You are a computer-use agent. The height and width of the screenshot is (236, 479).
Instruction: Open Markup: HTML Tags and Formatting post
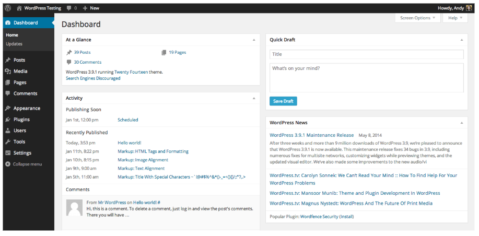tap(153, 151)
